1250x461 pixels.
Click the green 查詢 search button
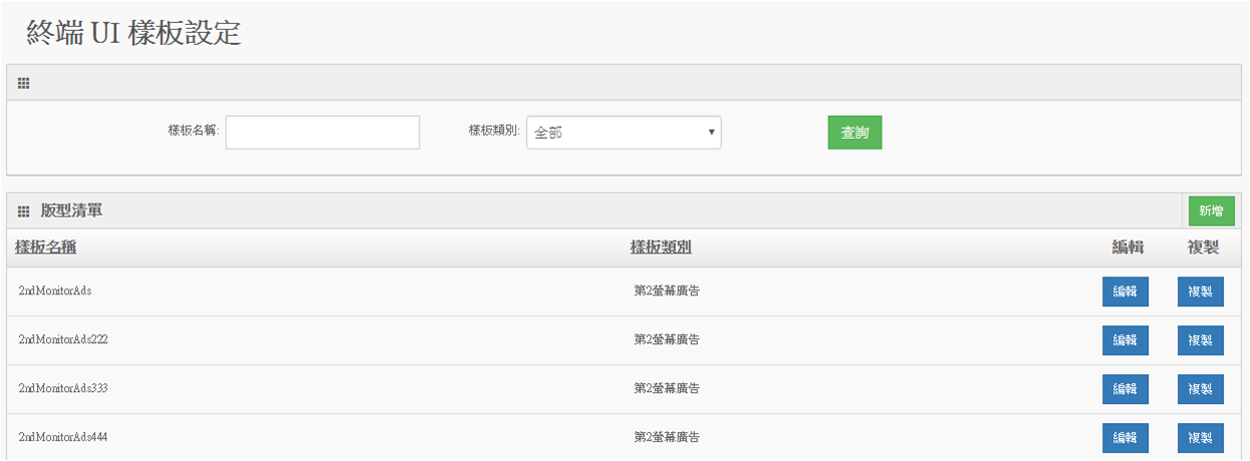[855, 132]
